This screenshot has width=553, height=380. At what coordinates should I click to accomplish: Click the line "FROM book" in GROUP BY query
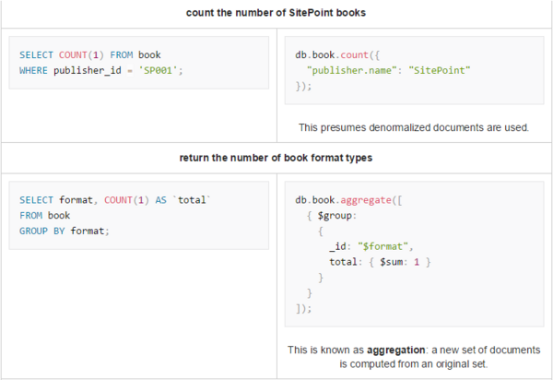coord(45,216)
